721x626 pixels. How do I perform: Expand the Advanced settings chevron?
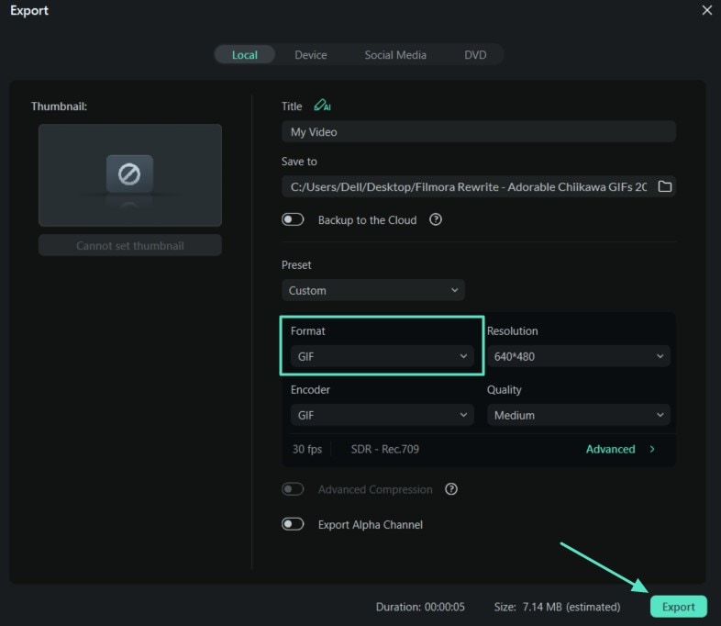point(652,449)
